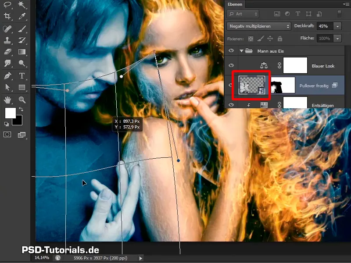
Task: Select the Path Selection tool
Action: click(x=7, y=87)
